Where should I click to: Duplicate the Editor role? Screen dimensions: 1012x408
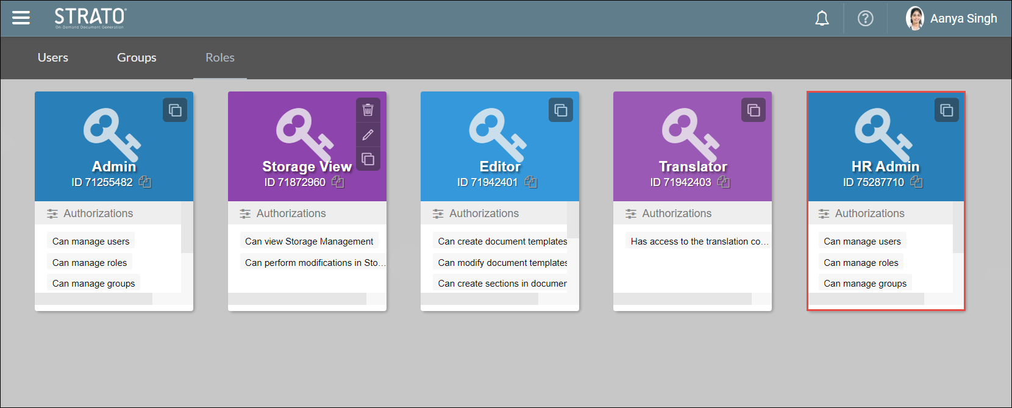tap(560, 110)
